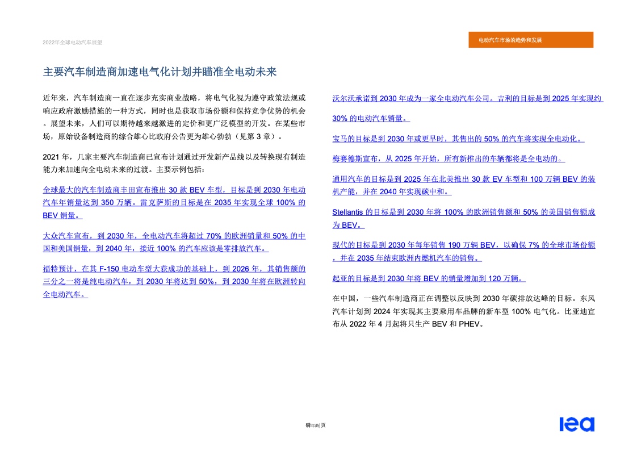This screenshot has width=637, height=451.
Task: Click the IEA logo
Action: coord(577,424)
